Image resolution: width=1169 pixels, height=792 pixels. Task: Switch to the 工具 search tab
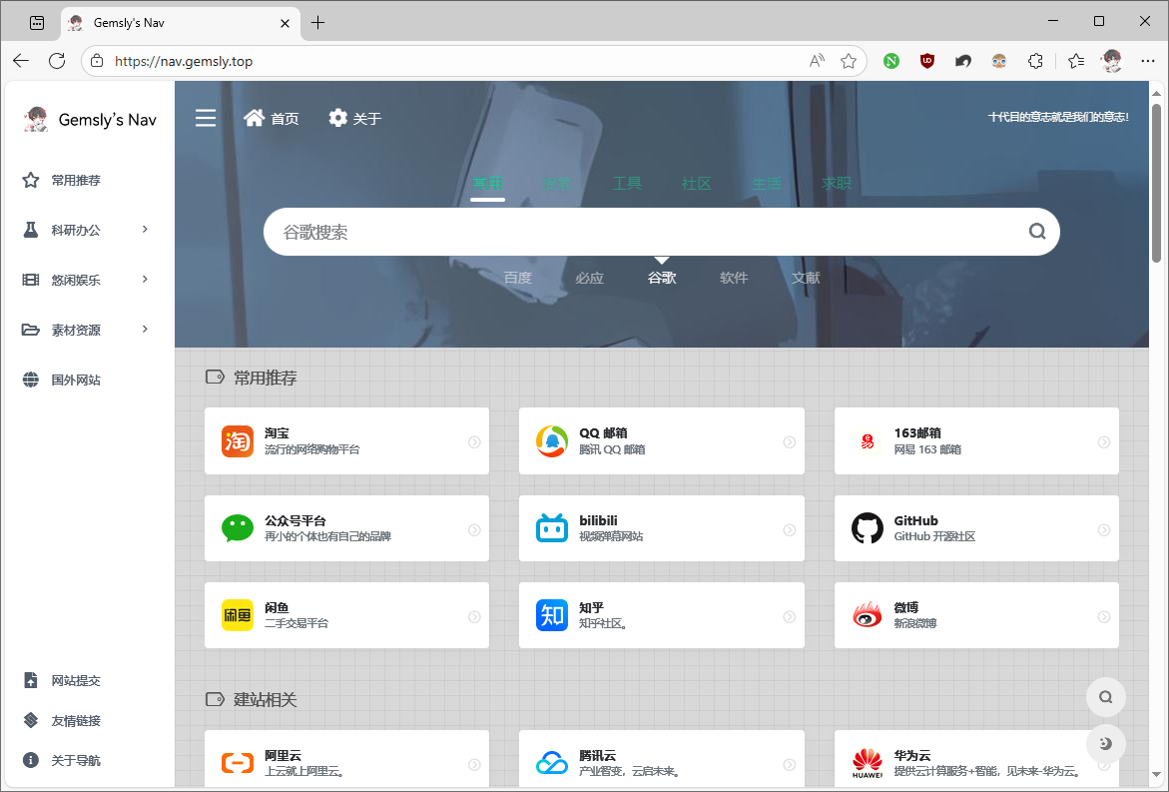tap(626, 184)
